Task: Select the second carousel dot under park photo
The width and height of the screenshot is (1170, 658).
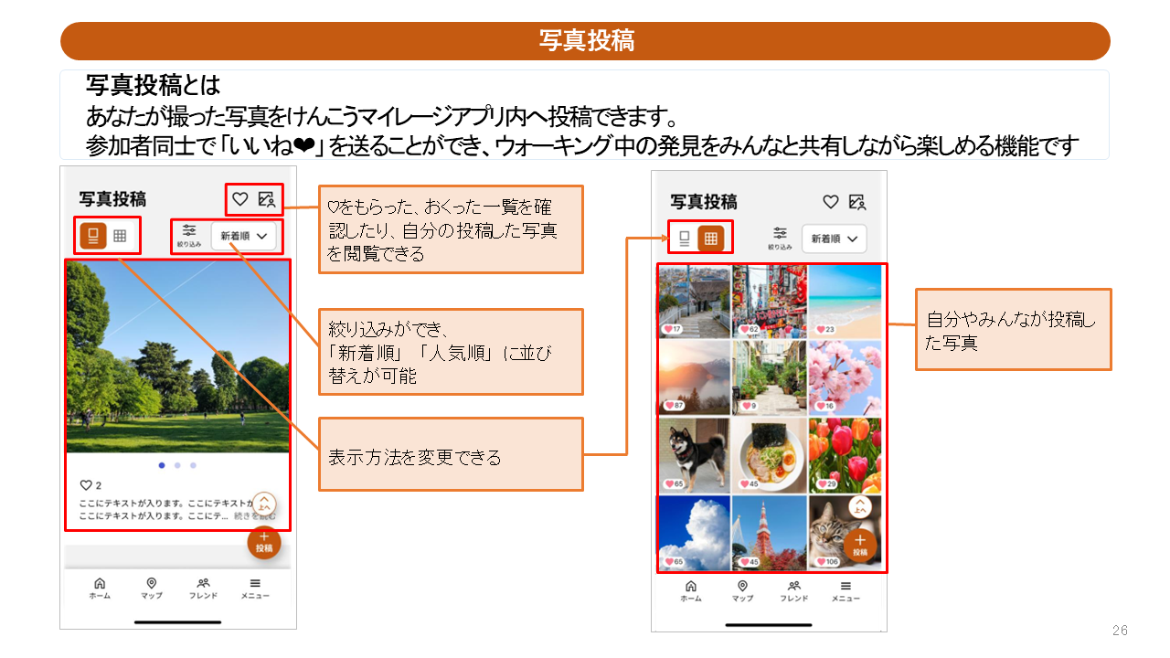Action: click(x=177, y=465)
